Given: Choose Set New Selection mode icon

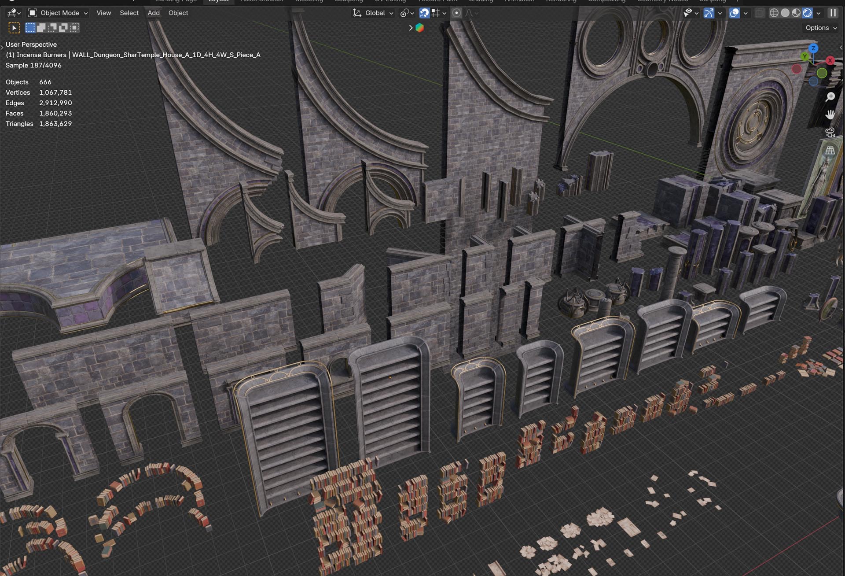Looking at the screenshot, I should click(30, 28).
